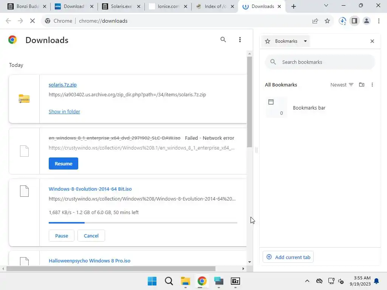Click the horizontal scrollbar under downloads

pyautogui.click(x=111, y=268)
